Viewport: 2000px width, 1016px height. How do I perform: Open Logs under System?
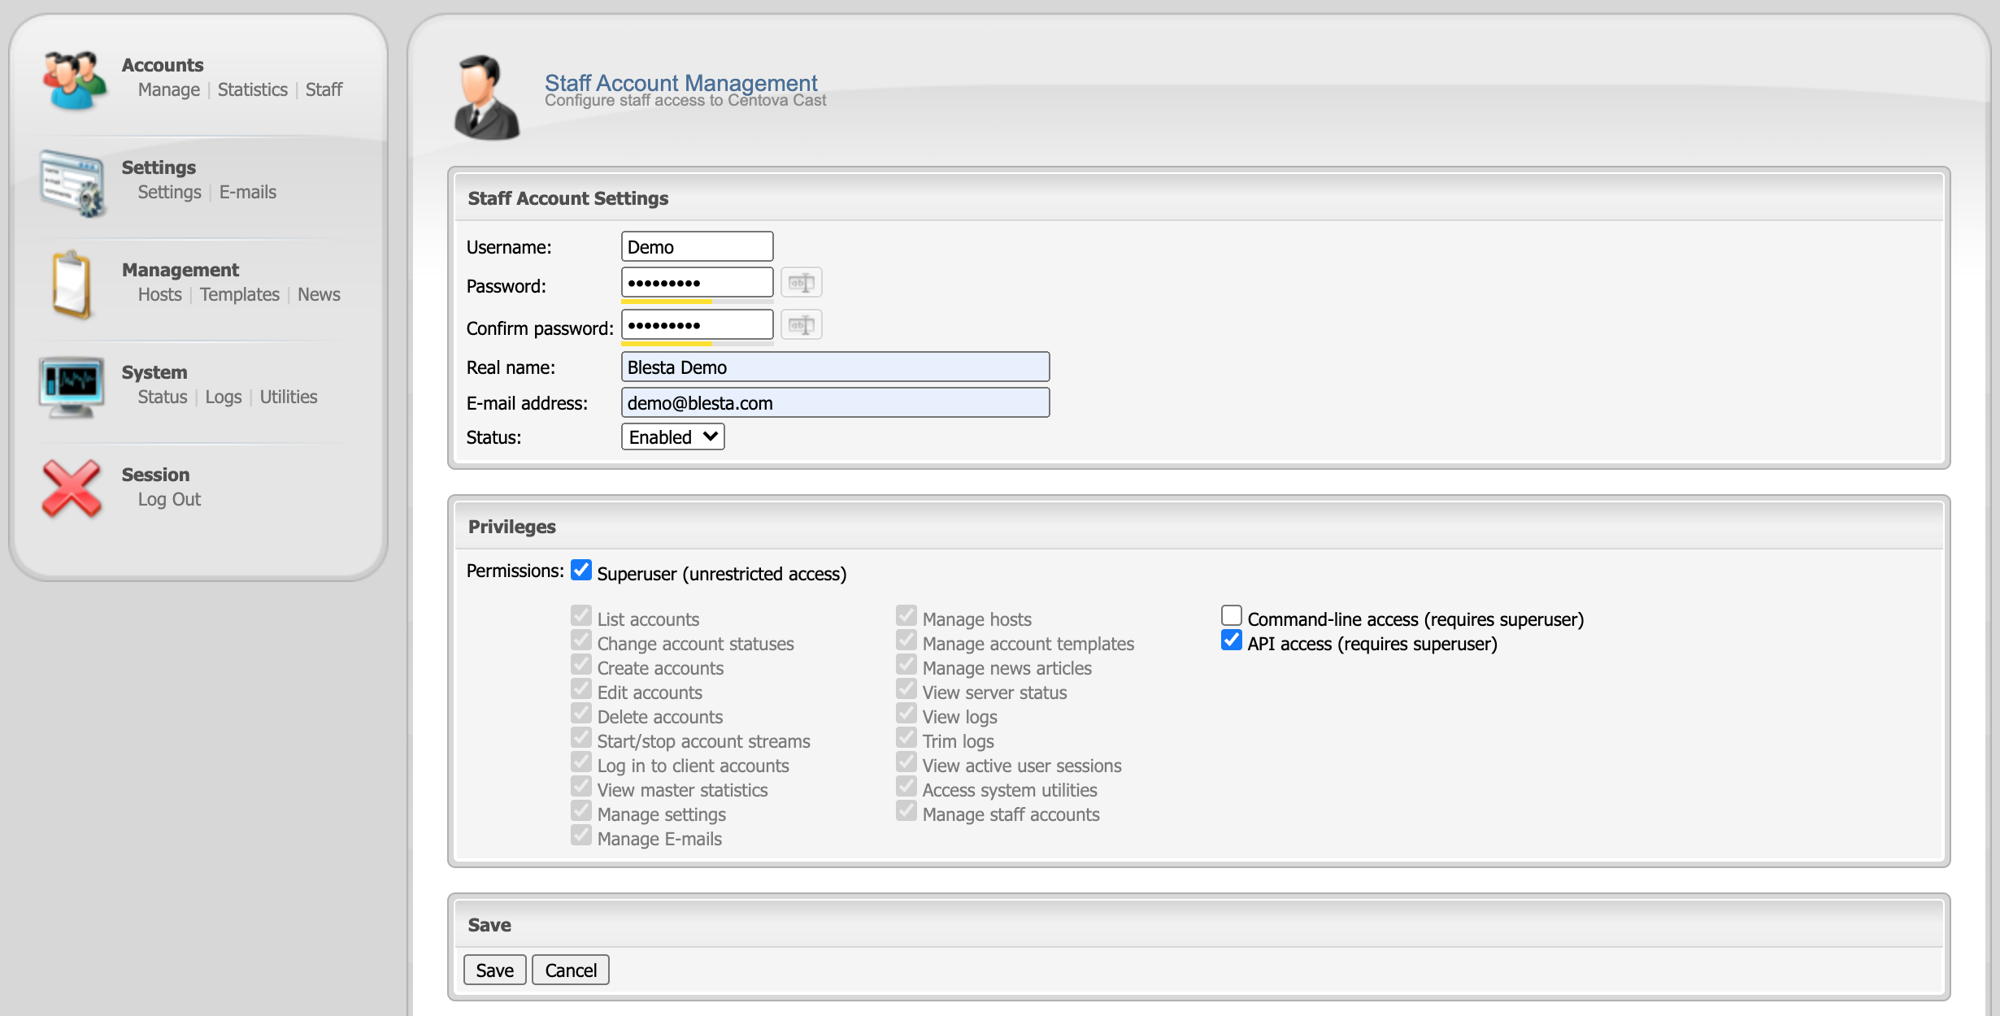(x=224, y=397)
